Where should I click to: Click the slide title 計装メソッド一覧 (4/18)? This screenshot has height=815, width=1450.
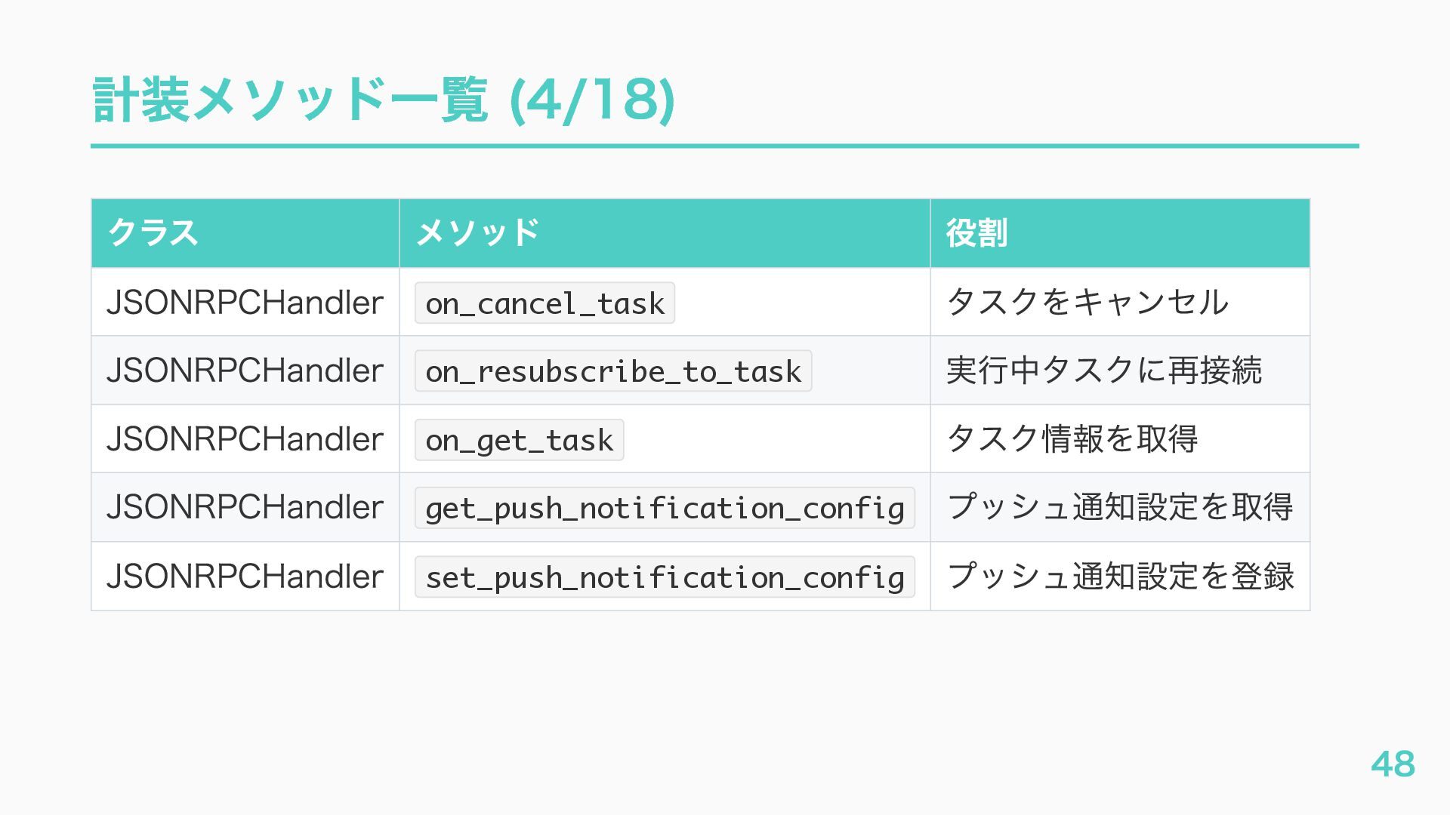pos(384,100)
